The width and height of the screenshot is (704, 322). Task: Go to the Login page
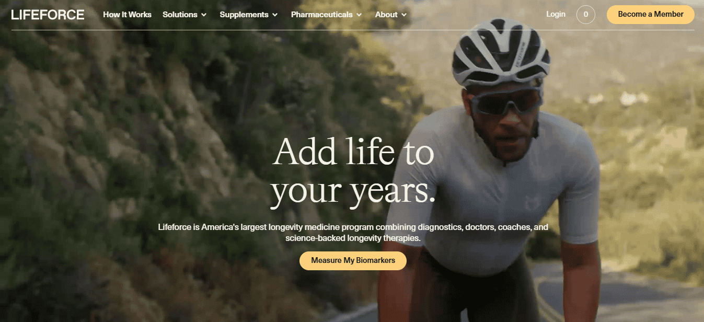pos(556,14)
